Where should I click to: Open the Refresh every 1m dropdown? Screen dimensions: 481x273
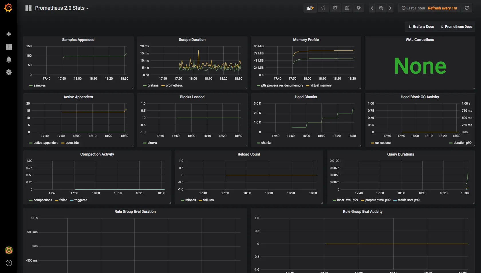pos(442,8)
